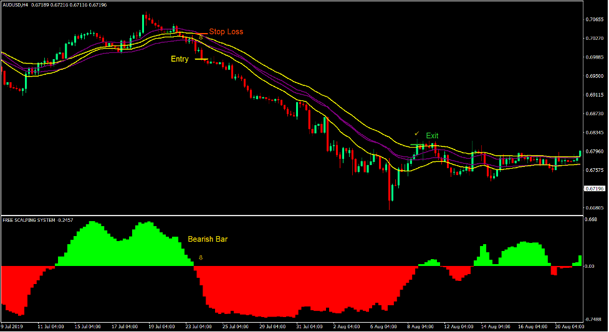Screen dimensions: 609x332
Task: Click the FREE SCALPING SYSTEM indicator title
Action: [x=29, y=220]
